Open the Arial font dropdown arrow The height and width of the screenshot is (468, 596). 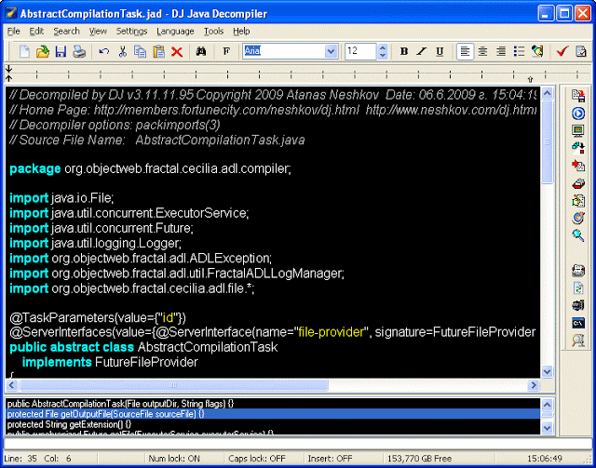coord(331,51)
